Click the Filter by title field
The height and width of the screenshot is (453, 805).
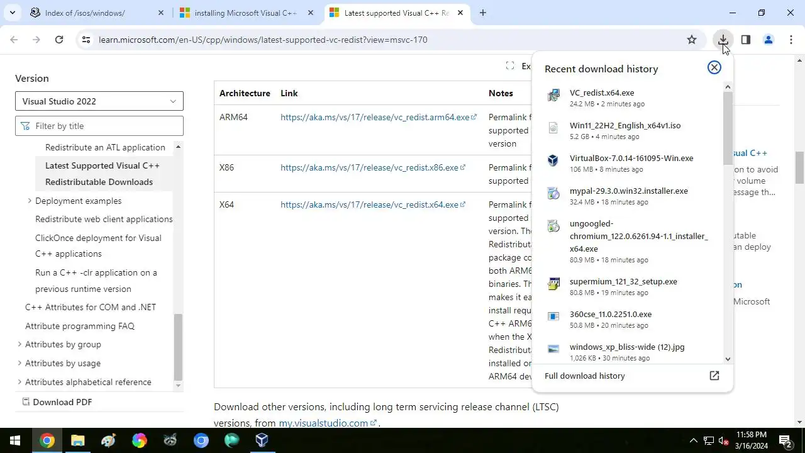click(x=99, y=126)
